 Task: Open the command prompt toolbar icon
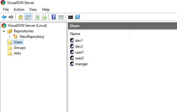click(x=70, y=17)
